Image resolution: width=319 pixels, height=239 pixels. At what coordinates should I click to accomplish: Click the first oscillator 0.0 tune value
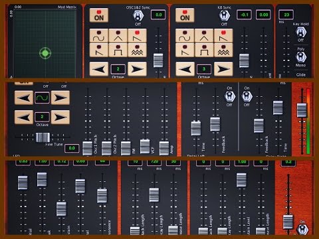click(158, 15)
